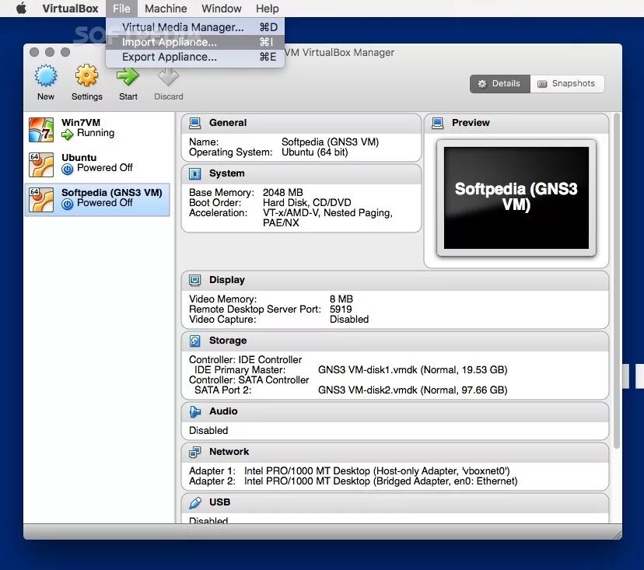Click the green Start arrow icon

point(128,76)
